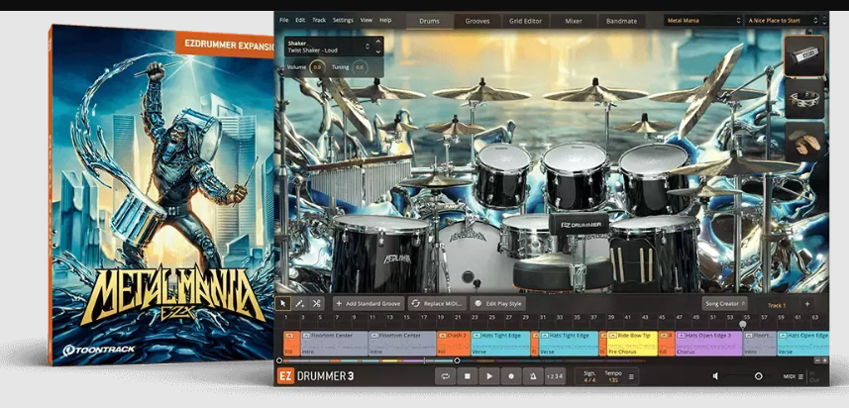This screenshot has height=408, width=849.
Task: Open the Edit menu
Action: tap(300, 20)
